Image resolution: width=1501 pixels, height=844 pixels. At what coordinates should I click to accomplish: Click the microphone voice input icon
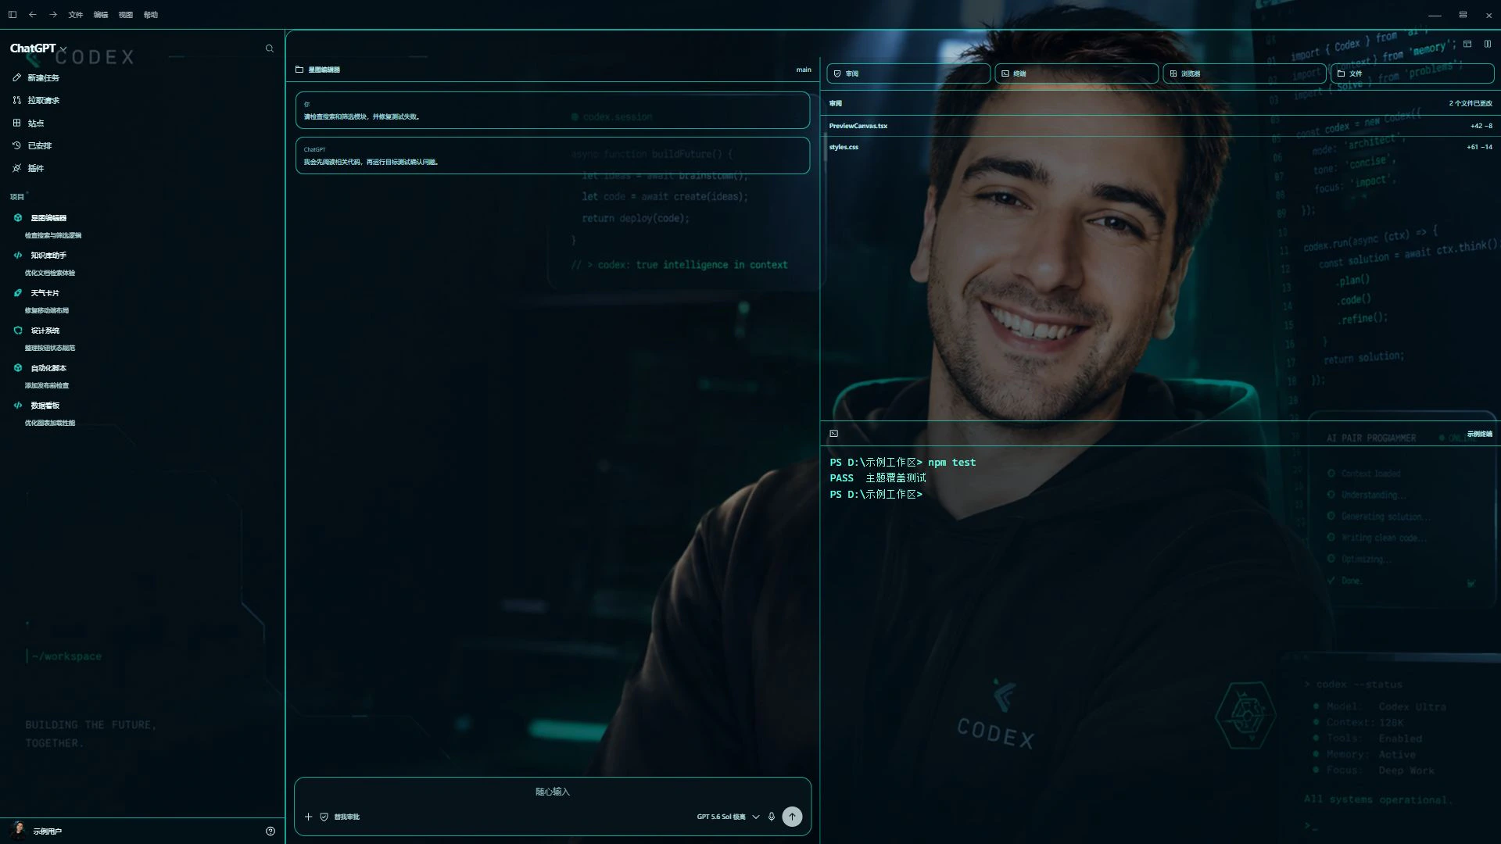click(772, 817)
